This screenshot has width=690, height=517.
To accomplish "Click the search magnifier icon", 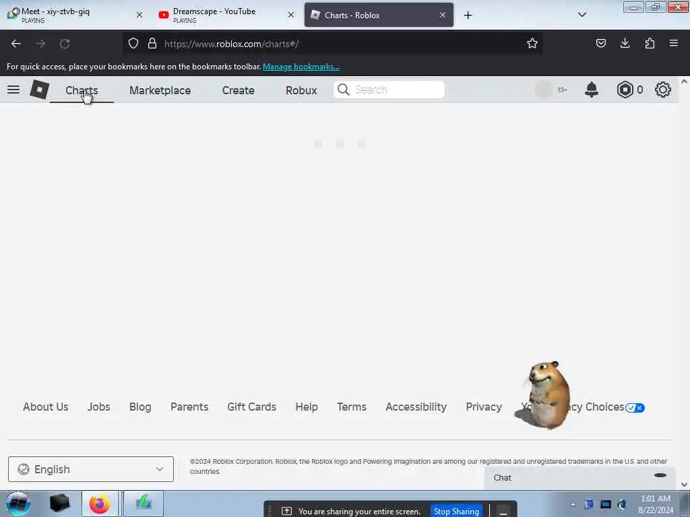I will coord(343,90).
